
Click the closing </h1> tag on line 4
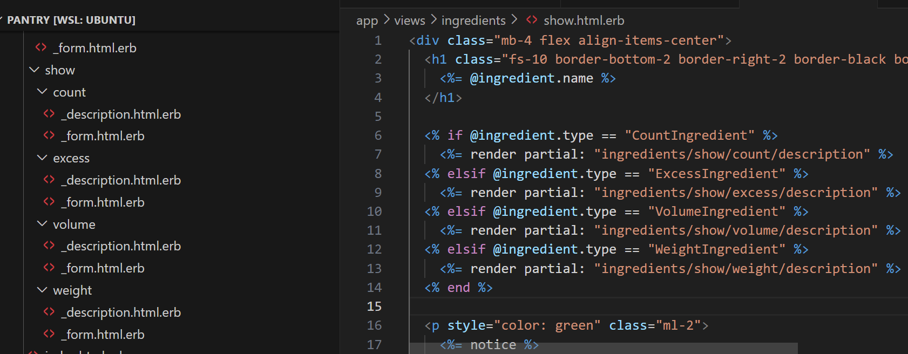443,98
